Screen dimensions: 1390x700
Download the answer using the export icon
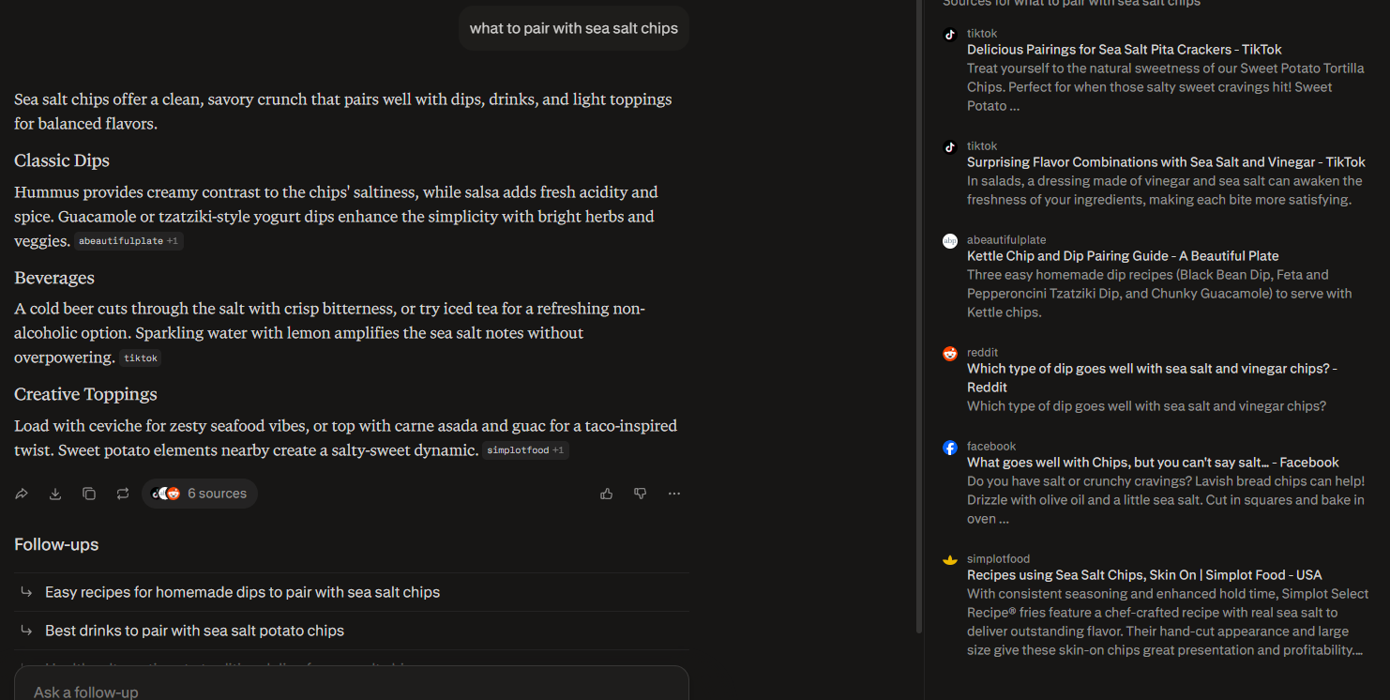[x=55, y=494]
